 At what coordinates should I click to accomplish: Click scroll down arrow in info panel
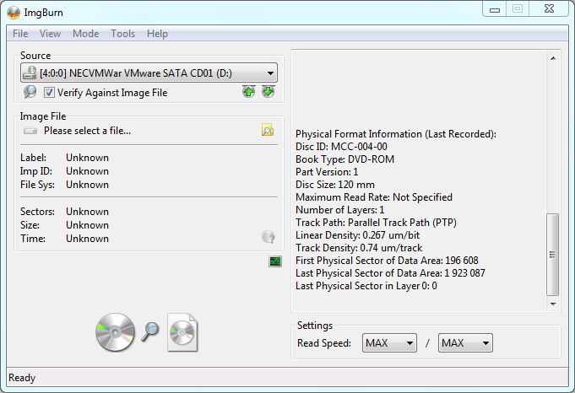(553, 304)
